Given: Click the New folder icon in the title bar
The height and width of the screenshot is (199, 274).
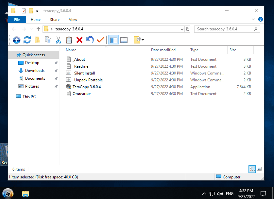Looking at the screenshot, I should click(x=31, y=11).
